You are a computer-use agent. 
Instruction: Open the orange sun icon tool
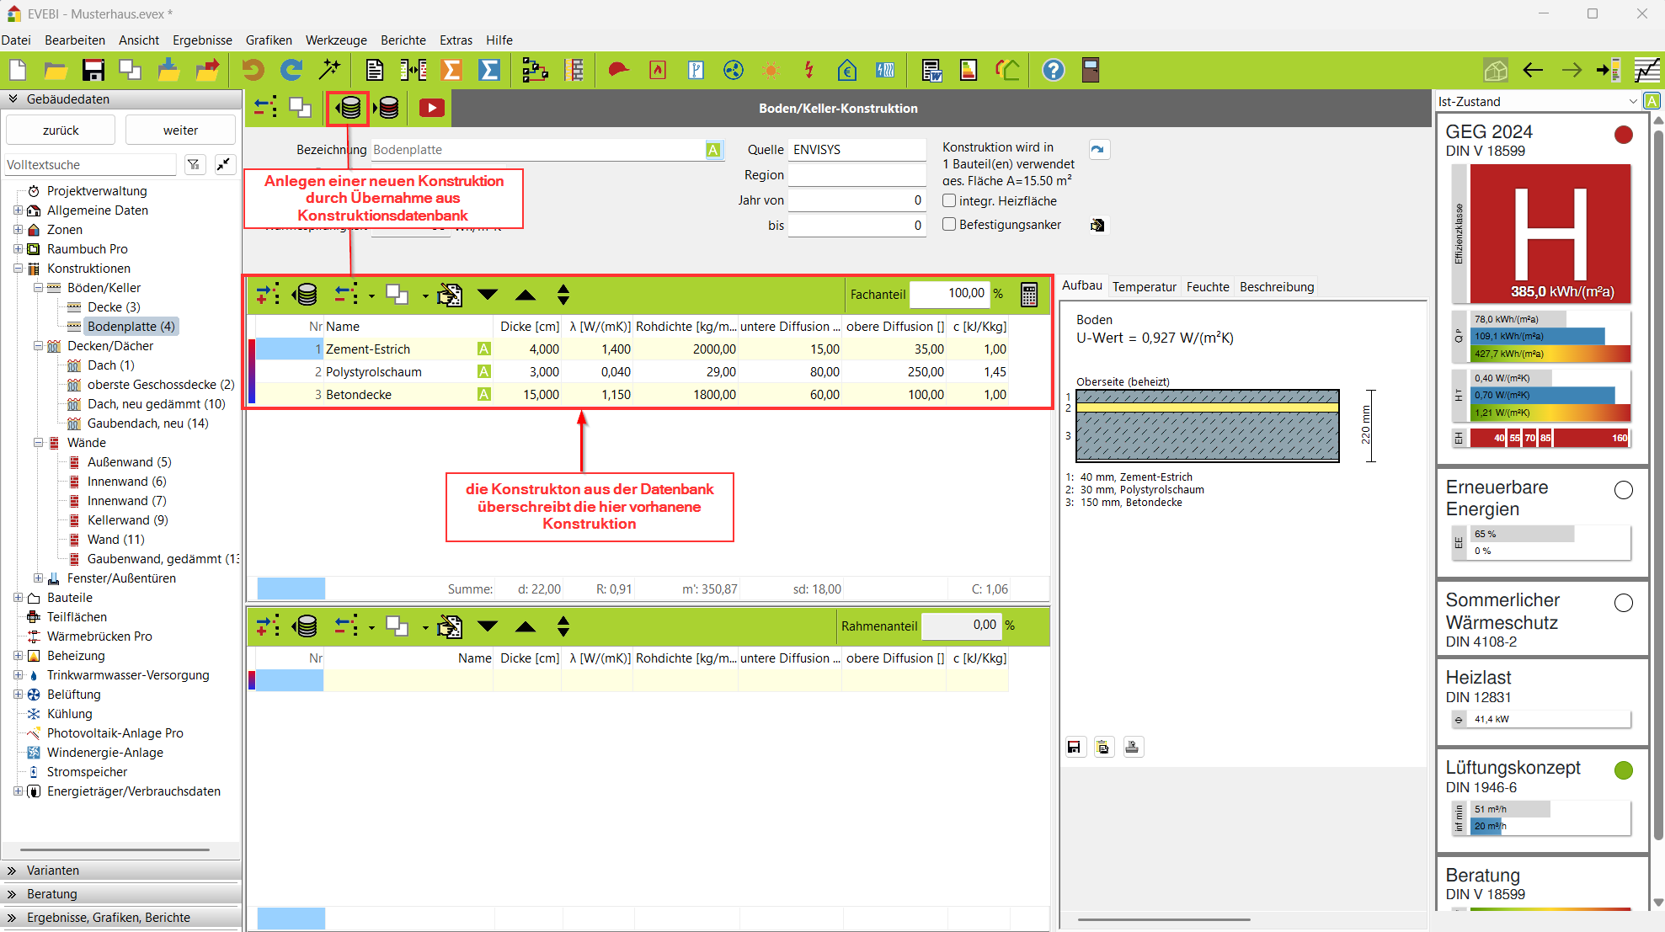tap(771, 71)
